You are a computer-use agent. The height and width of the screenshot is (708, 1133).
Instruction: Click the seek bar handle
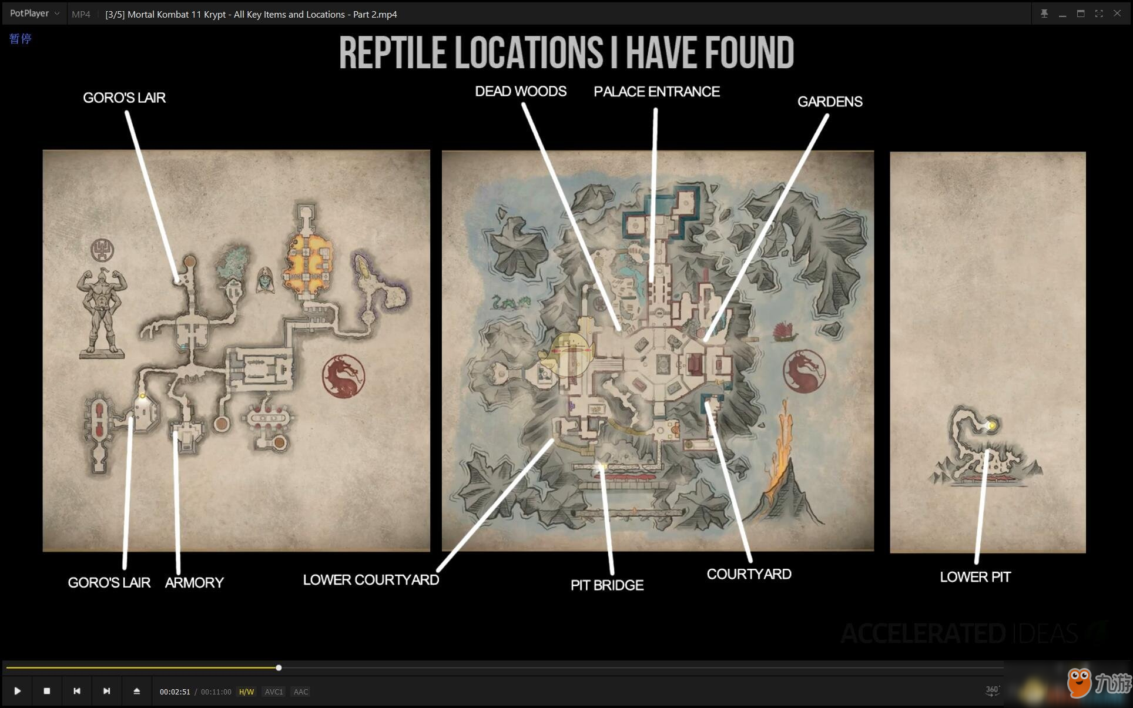(x=279, y=667)
